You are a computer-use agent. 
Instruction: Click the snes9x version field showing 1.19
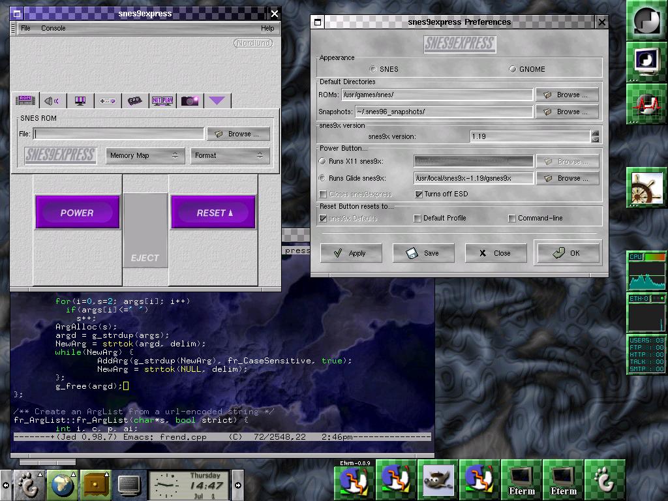530,136
